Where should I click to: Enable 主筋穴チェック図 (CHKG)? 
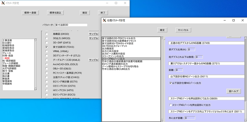coord(46,77)
